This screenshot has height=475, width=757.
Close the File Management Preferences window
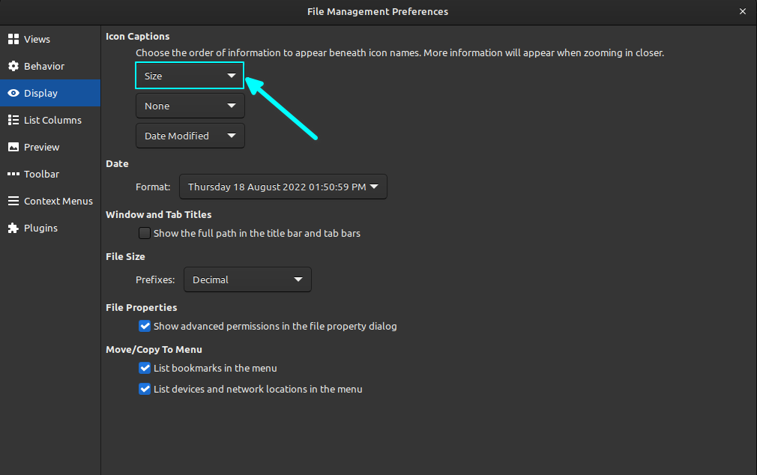pos(742,11)
